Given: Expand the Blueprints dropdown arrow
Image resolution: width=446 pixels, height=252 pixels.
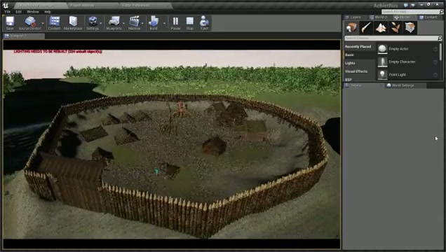Looking at the screenshot, I should coord(123,23).
